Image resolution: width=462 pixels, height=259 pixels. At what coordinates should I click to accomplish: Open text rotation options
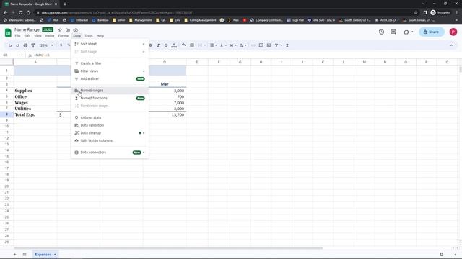click(243, 45)
